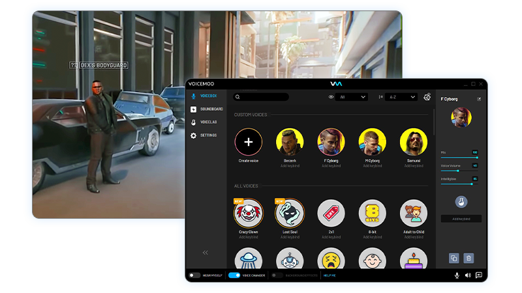
Task: Open the All filter dropdown
Action: click(x=352, y=97)
